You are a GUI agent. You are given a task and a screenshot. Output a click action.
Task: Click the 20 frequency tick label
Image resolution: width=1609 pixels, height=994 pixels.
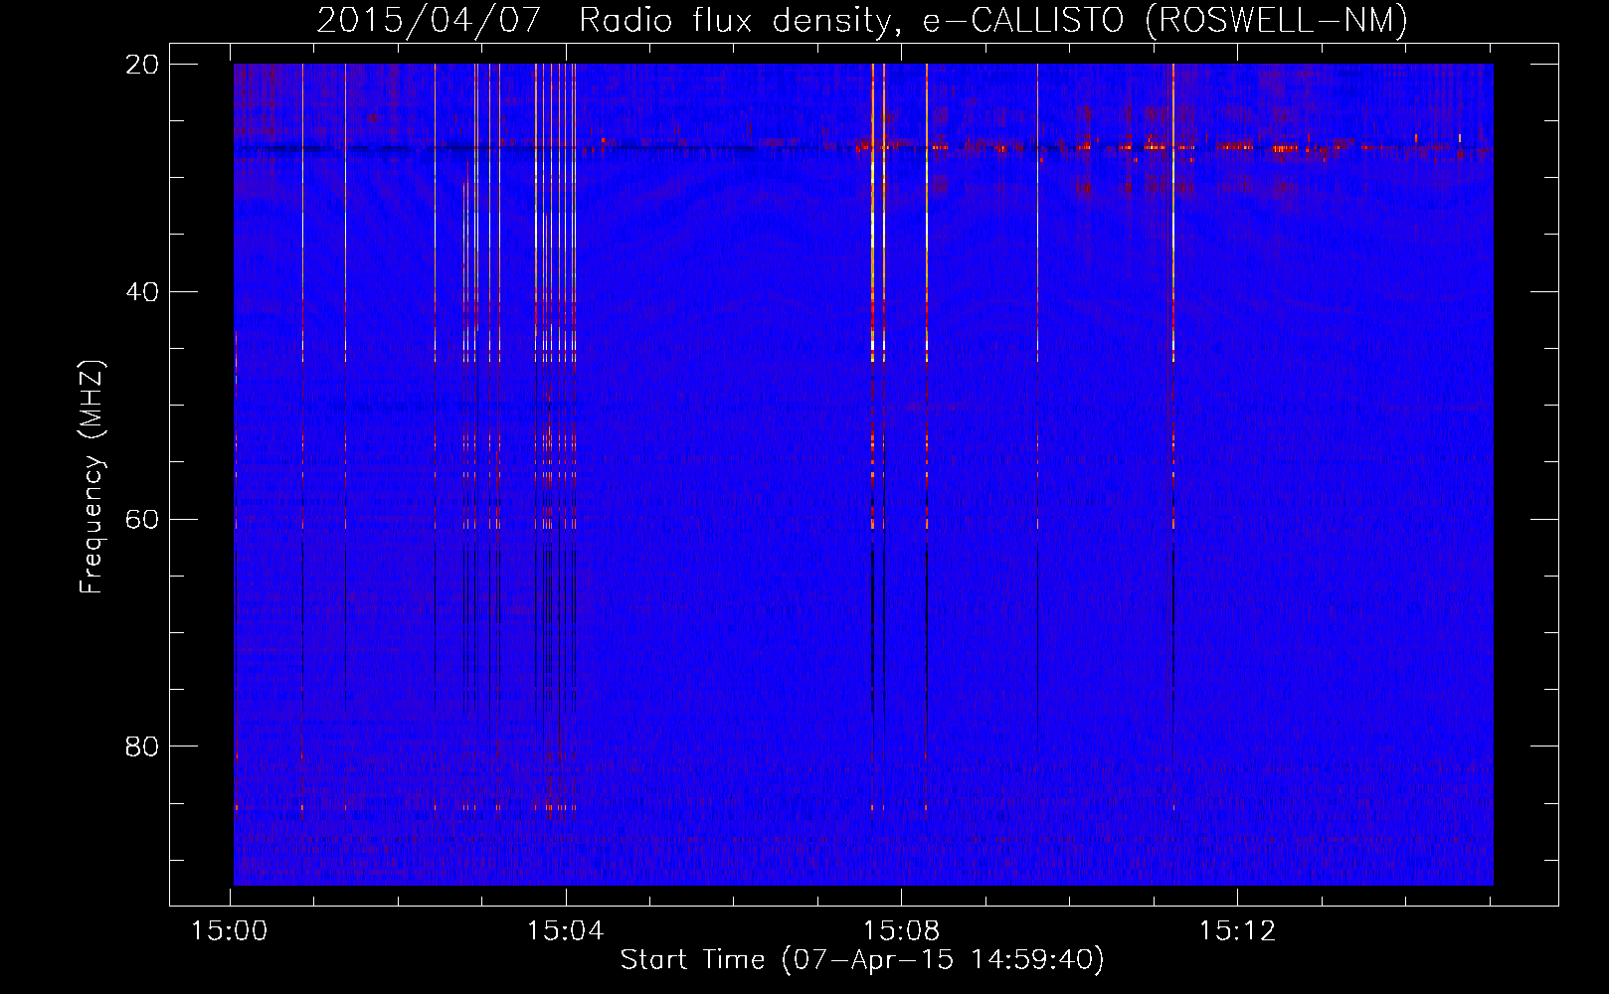tap(142, 65)
